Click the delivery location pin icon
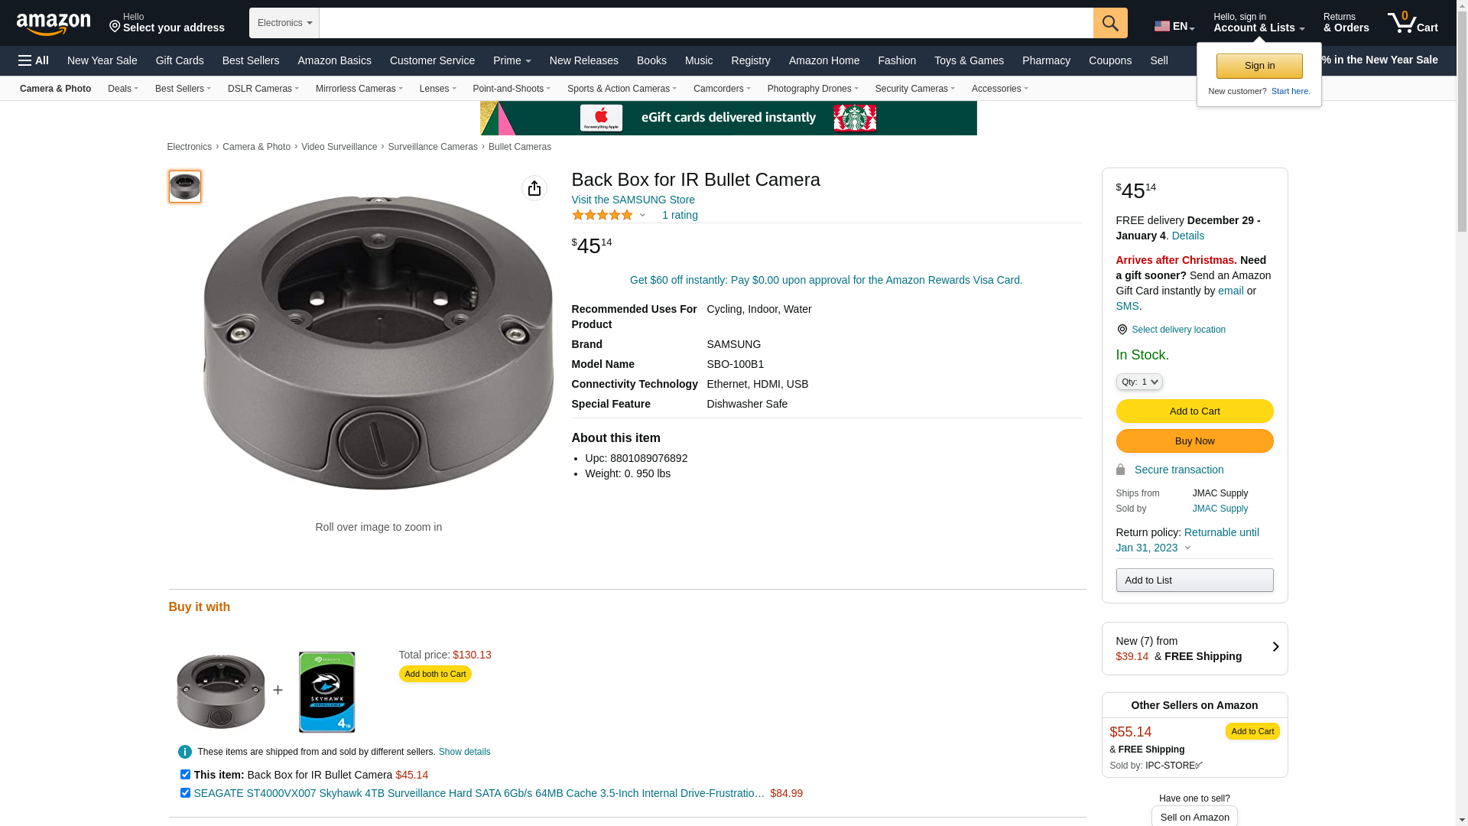The width and height of the screenshot is (1468, 826). click(1122, 330)
